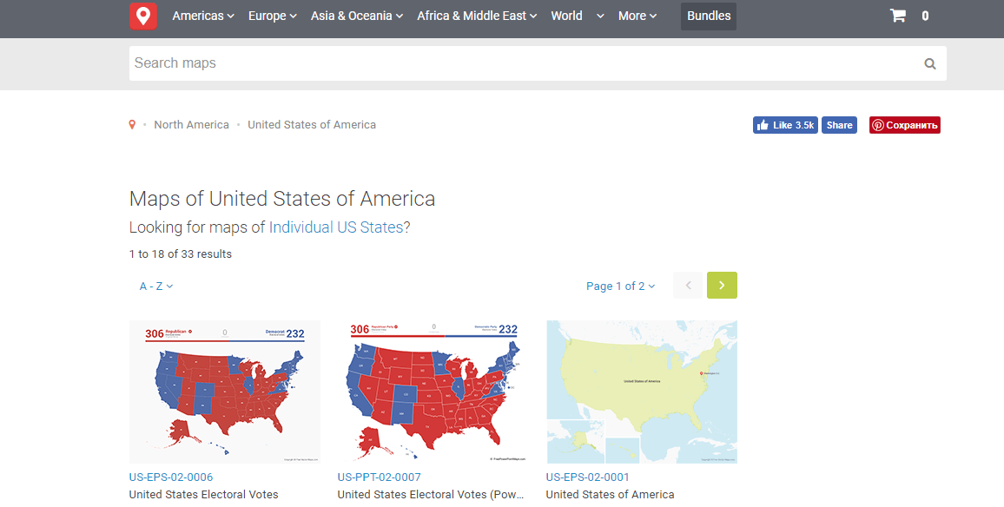Image resolution: width=1004 pixels, height=507 pixels.
Task: Expand the Africa & Middle East menu
Action: pyautogui.click(x=477, y=16)
